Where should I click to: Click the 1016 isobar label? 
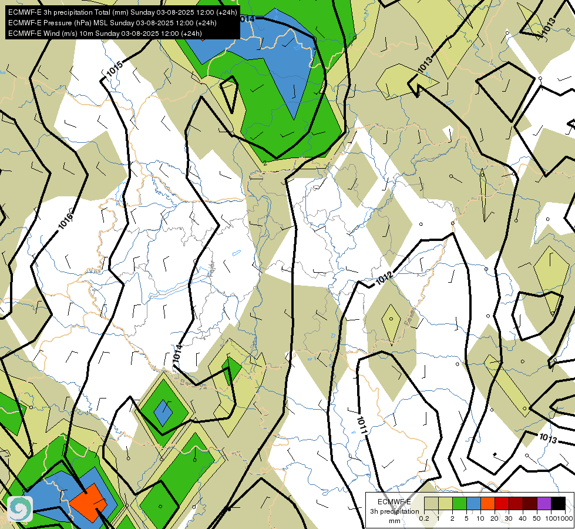(x=66, y=221)
